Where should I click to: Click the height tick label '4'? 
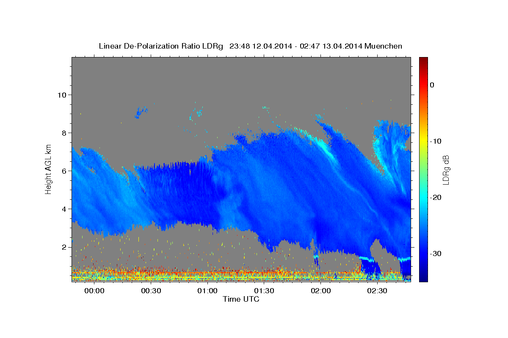(x=63, y=209)
